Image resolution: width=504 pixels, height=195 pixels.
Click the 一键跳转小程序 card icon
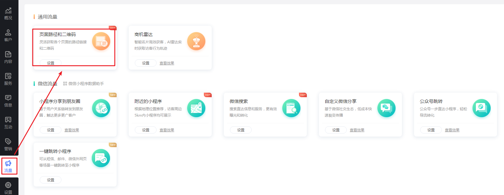click(101, 158)
